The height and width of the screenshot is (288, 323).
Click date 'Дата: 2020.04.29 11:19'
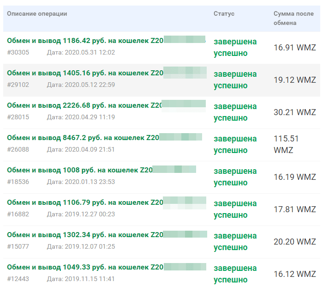click(x=81, y=117)
